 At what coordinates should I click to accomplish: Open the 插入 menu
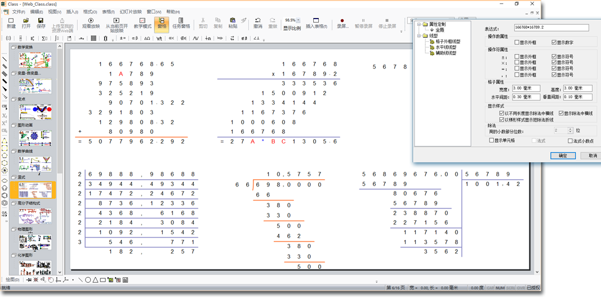pos(72,12)
